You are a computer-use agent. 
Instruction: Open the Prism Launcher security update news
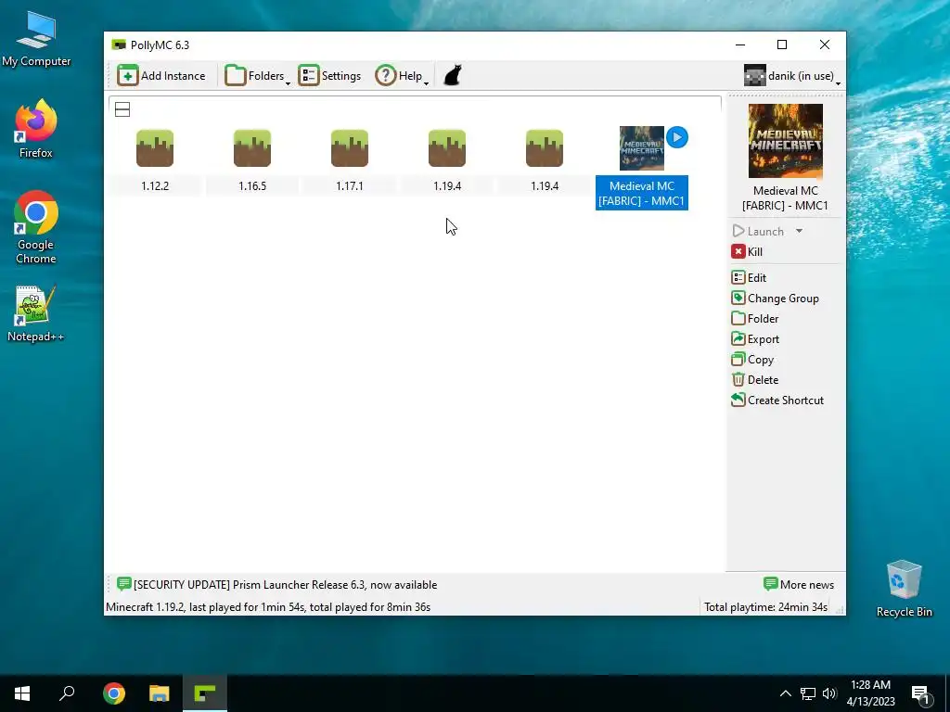click(276, 585)
